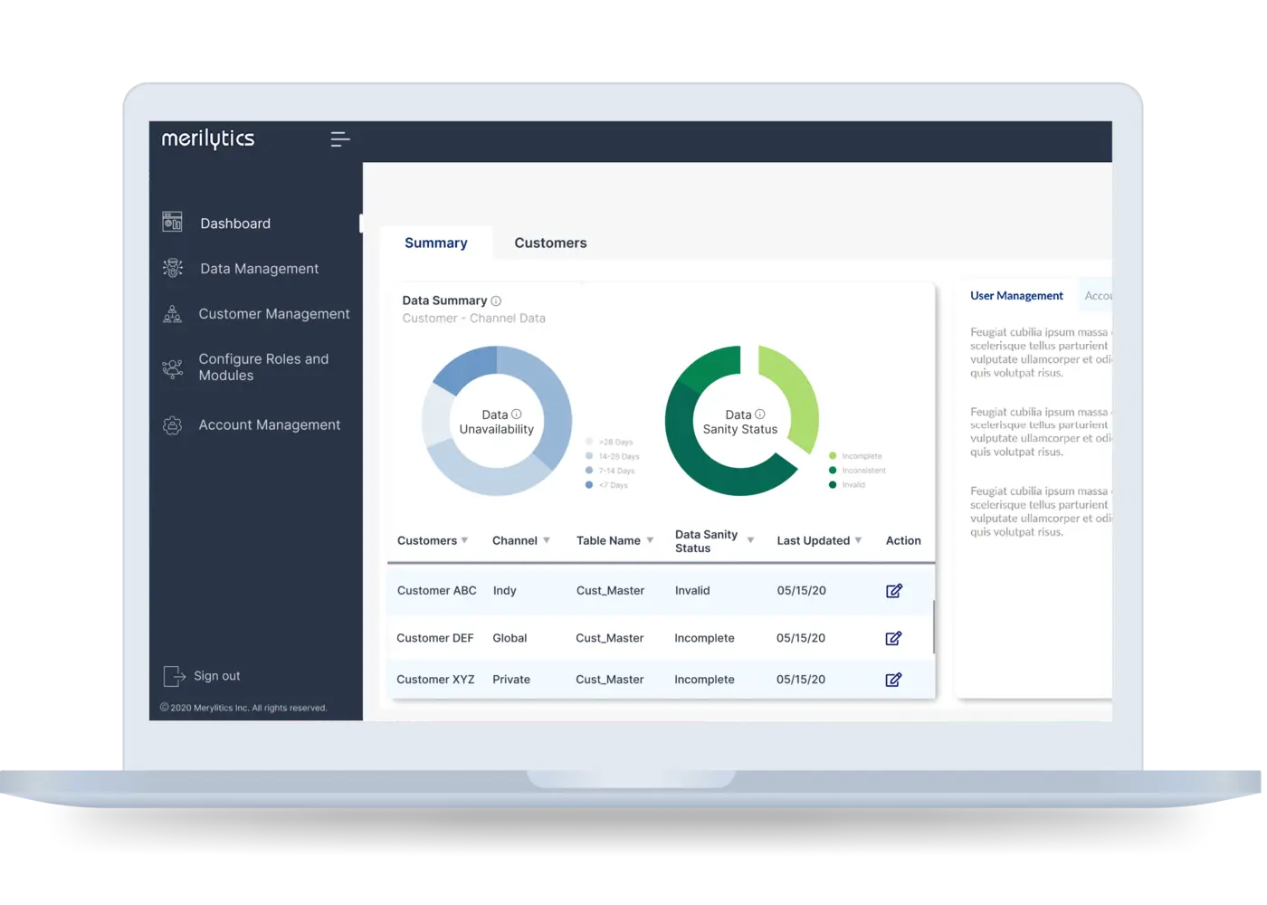Open the edit action for Customer XYZ
1267x905 pixels.
pos(893,680)
